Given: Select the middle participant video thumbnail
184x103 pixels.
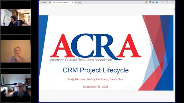Looking at the screenshot, I should 16,51.
